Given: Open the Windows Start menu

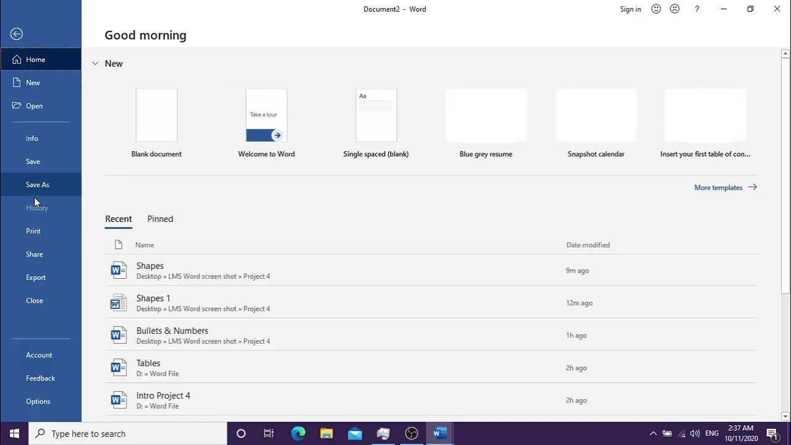Looking at the screenshot, I should point(15,434).
